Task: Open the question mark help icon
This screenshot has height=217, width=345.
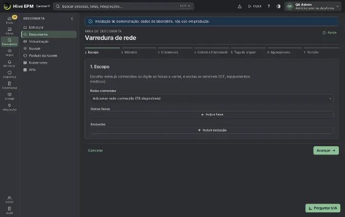Action: point(269,6)
